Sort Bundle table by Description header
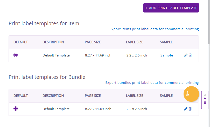 53,96
